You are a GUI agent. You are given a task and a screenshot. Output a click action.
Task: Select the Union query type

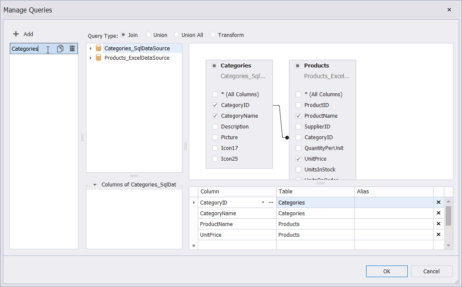point(149,35)
